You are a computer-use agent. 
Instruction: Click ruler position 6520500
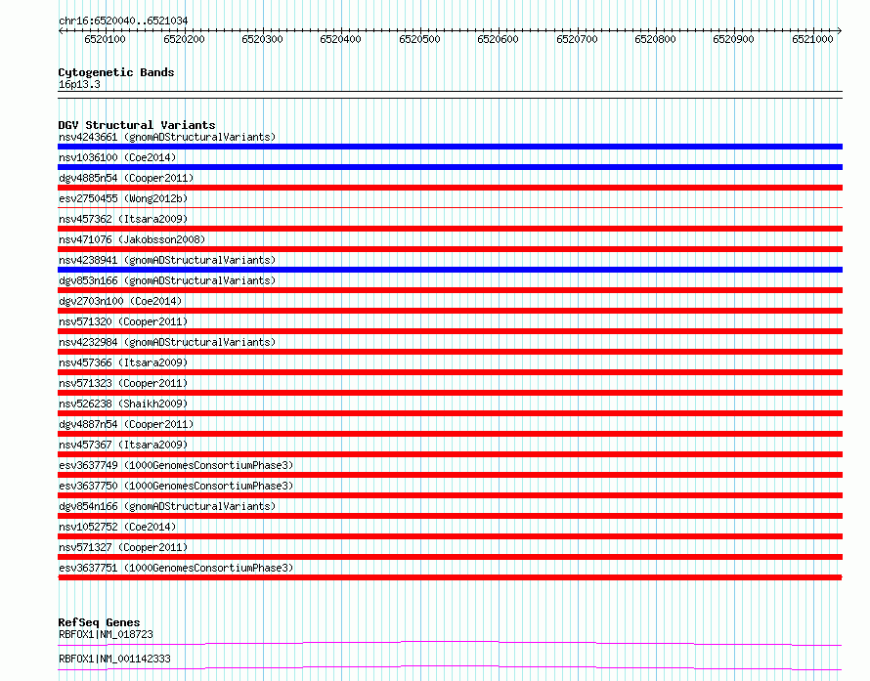click(x=419, y=39)
